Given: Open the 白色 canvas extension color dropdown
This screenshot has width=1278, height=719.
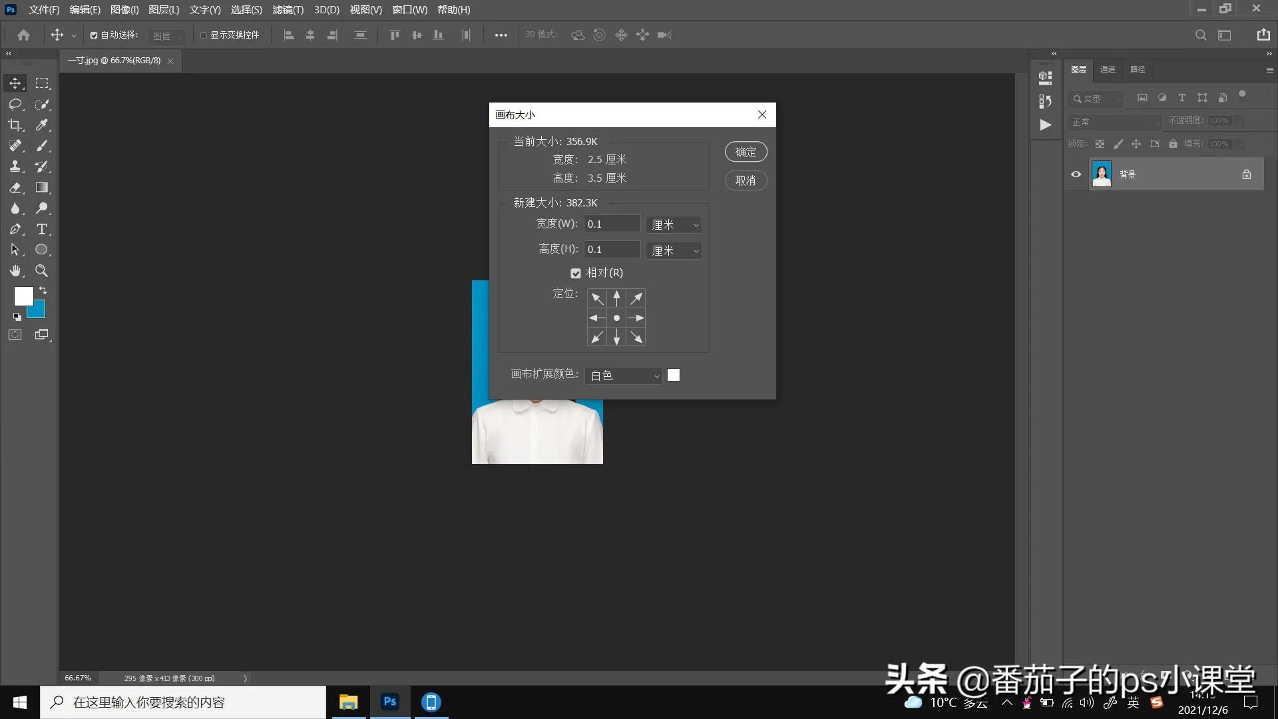Looking at the screenshot, I should 623,375.
